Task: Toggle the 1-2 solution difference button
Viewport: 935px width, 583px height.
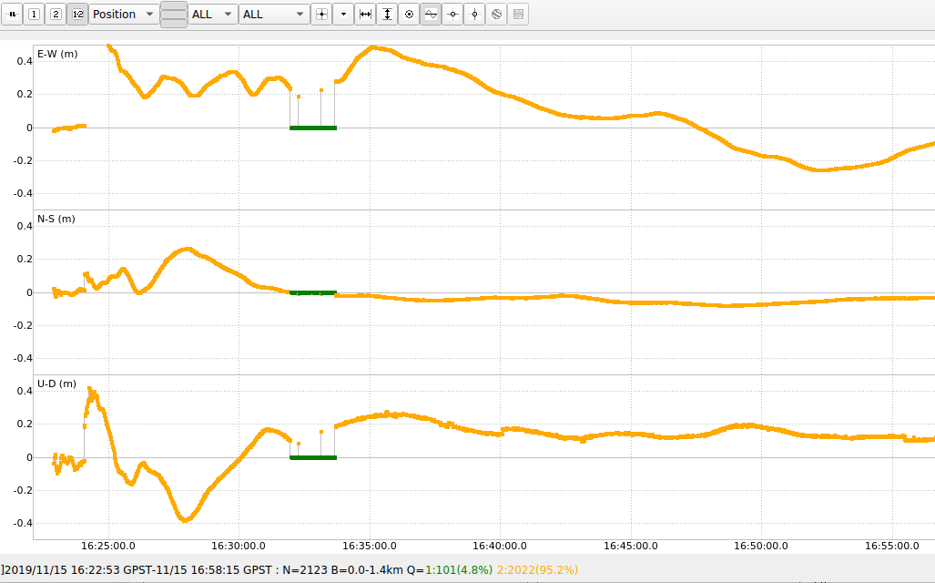Action: 77,15
